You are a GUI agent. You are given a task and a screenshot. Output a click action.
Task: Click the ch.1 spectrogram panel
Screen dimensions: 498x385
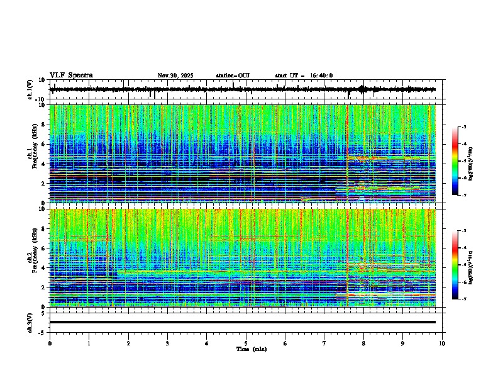tap(243, 153)
